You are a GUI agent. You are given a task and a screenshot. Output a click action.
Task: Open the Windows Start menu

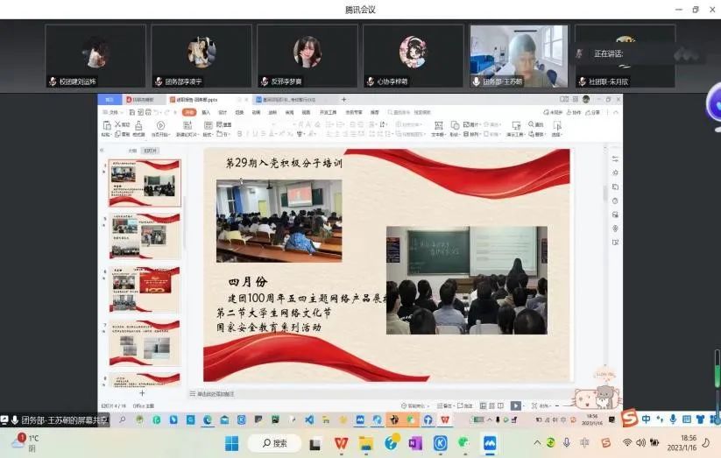[x=232, y=443]
